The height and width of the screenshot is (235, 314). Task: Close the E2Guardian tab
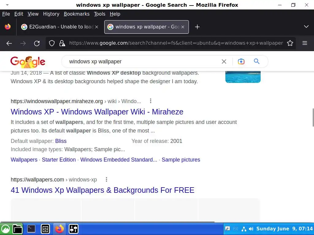(97, 27)
